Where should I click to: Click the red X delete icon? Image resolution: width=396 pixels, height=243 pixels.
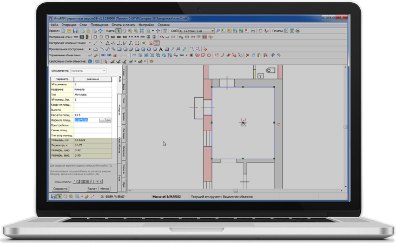tap(248, 55)
